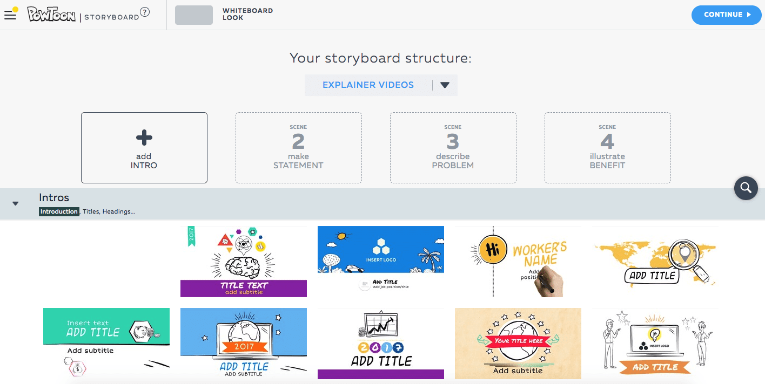Choose the brain Title Text intro template

pyautogui.click(x=244, y=262)
